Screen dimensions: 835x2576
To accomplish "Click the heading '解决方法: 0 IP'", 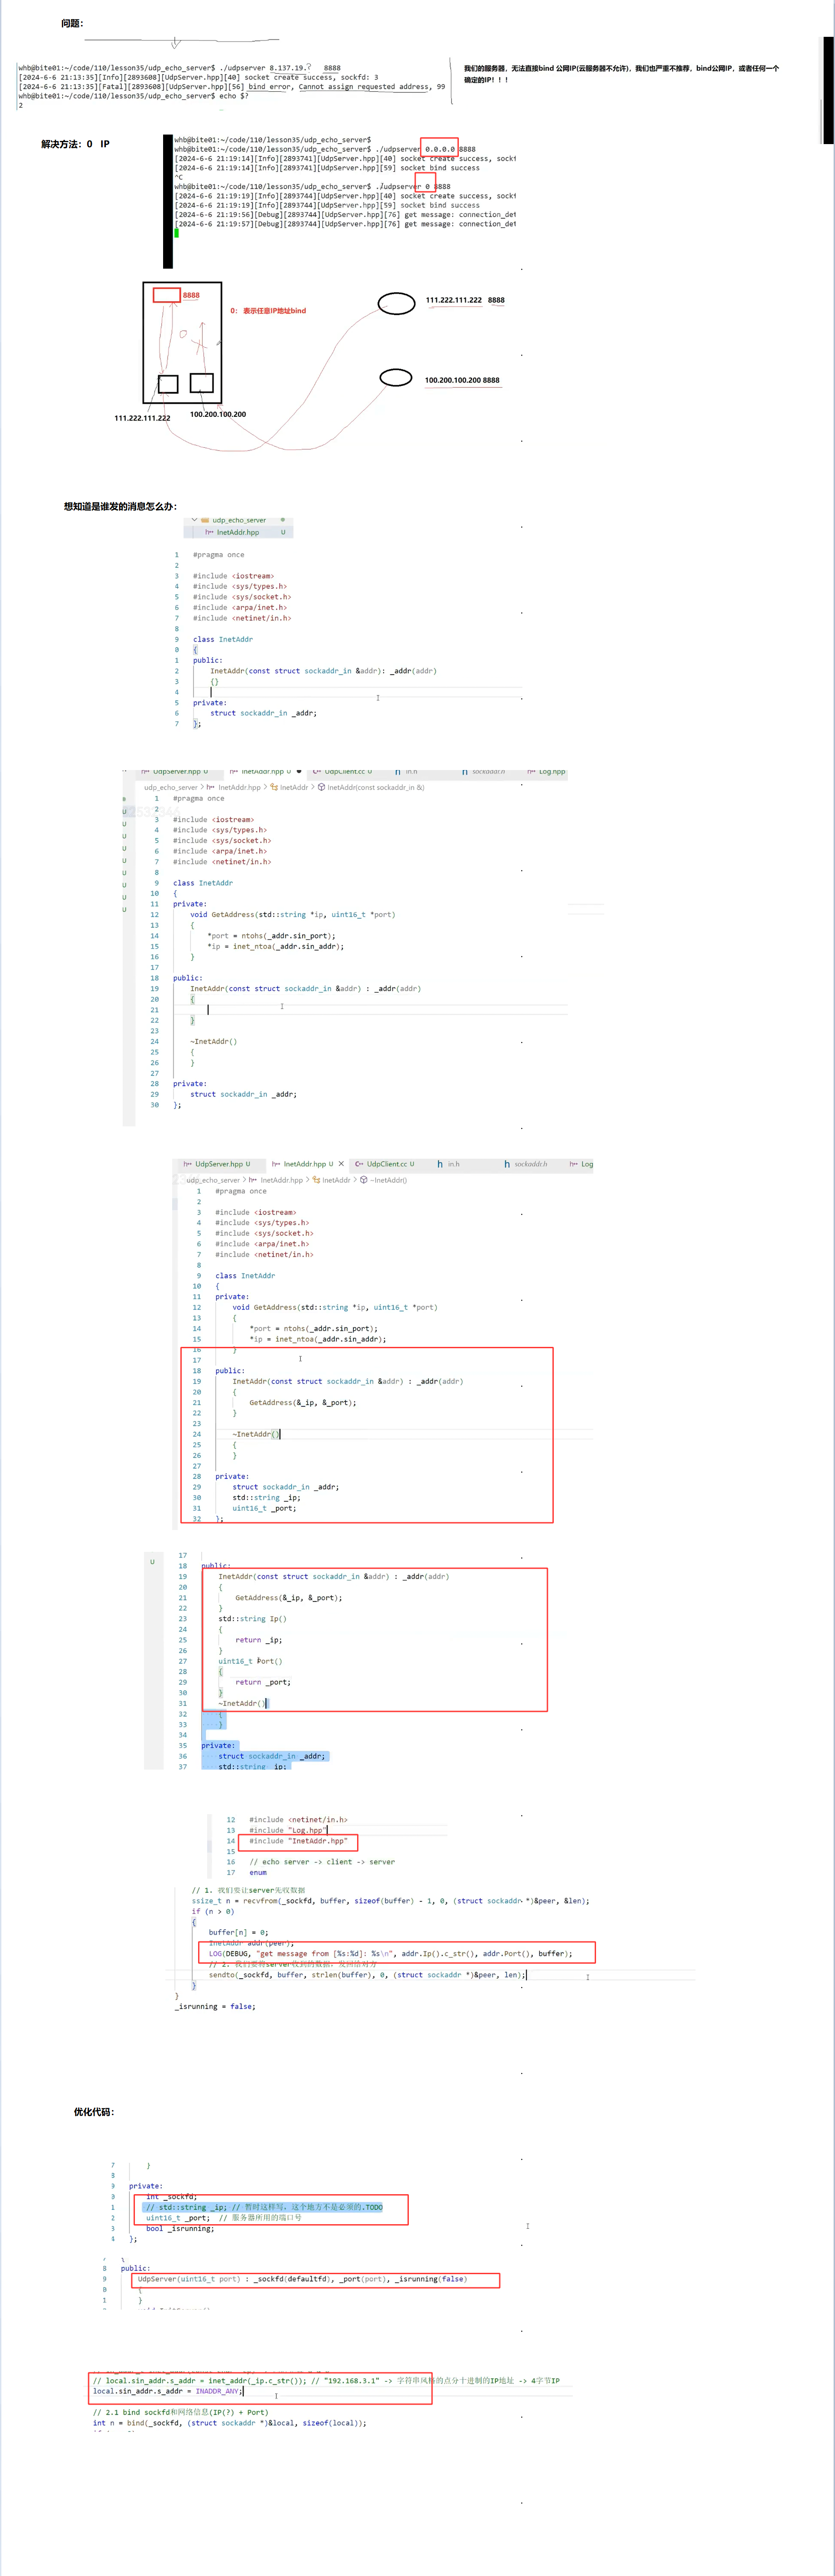I will (75, 144).
